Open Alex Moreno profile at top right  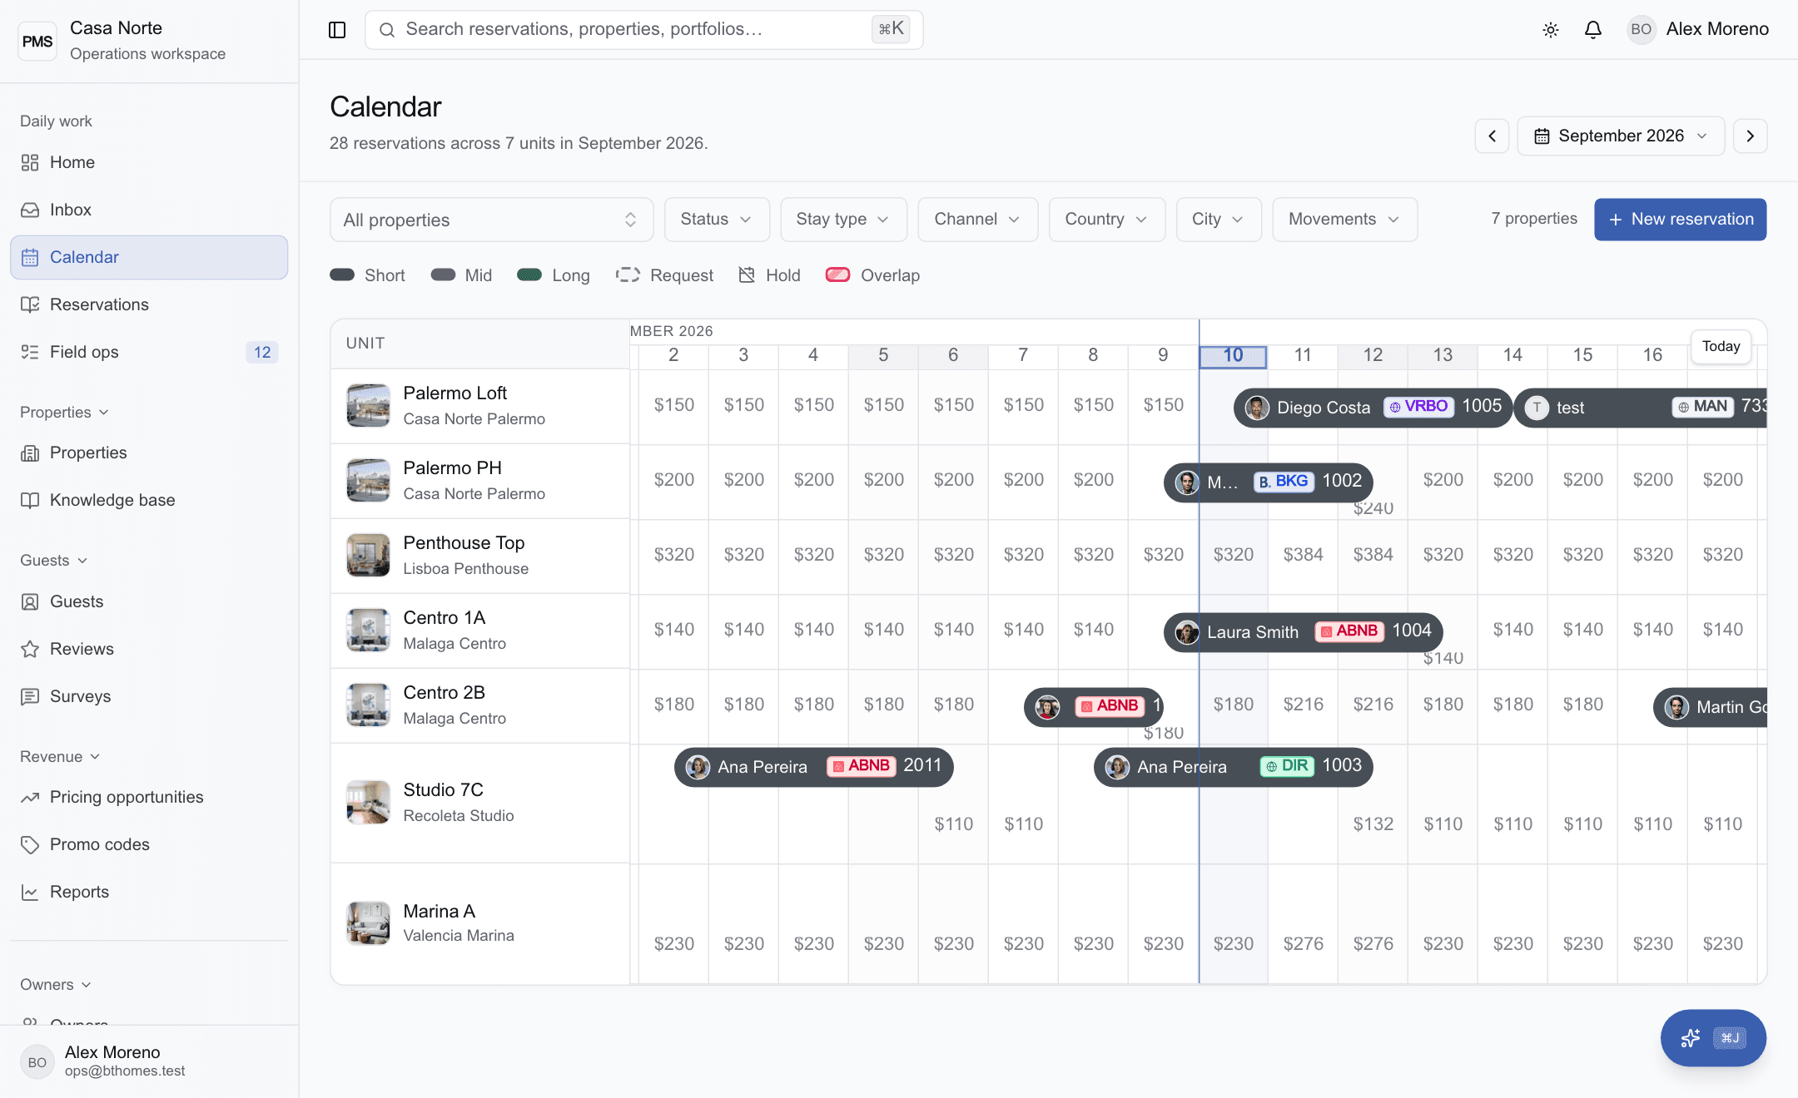1698,30
